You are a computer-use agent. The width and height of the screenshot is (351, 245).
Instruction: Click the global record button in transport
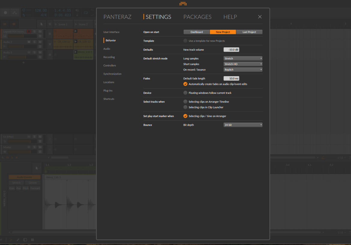click(x=5, y=13)
